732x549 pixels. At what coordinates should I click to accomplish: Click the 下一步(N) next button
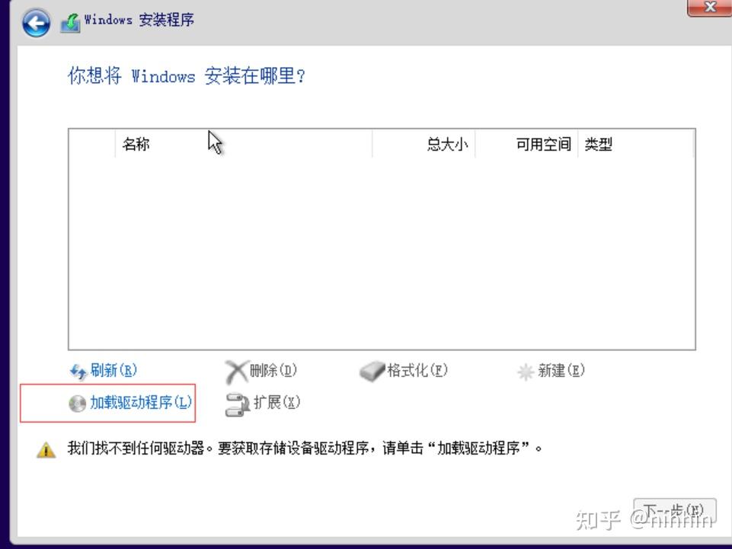[675, 510]
